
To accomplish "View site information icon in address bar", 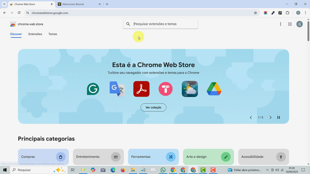I will click(x=28, y=13).
